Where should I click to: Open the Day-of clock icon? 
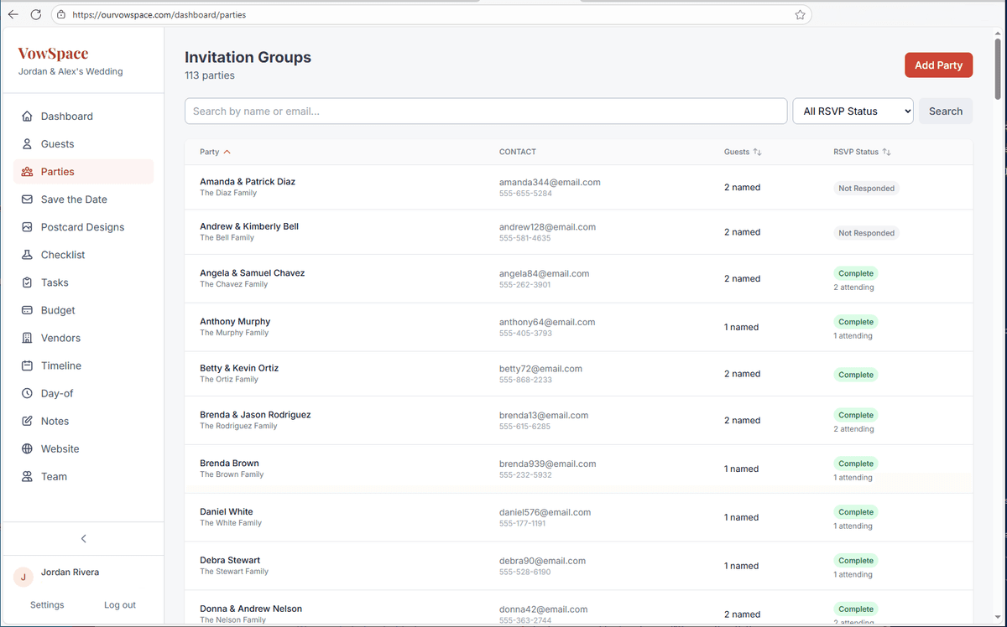(28, 392)
